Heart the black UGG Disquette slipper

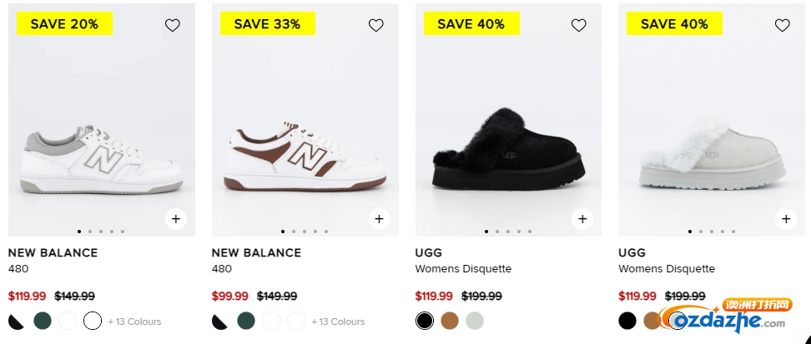click(579, 25)
